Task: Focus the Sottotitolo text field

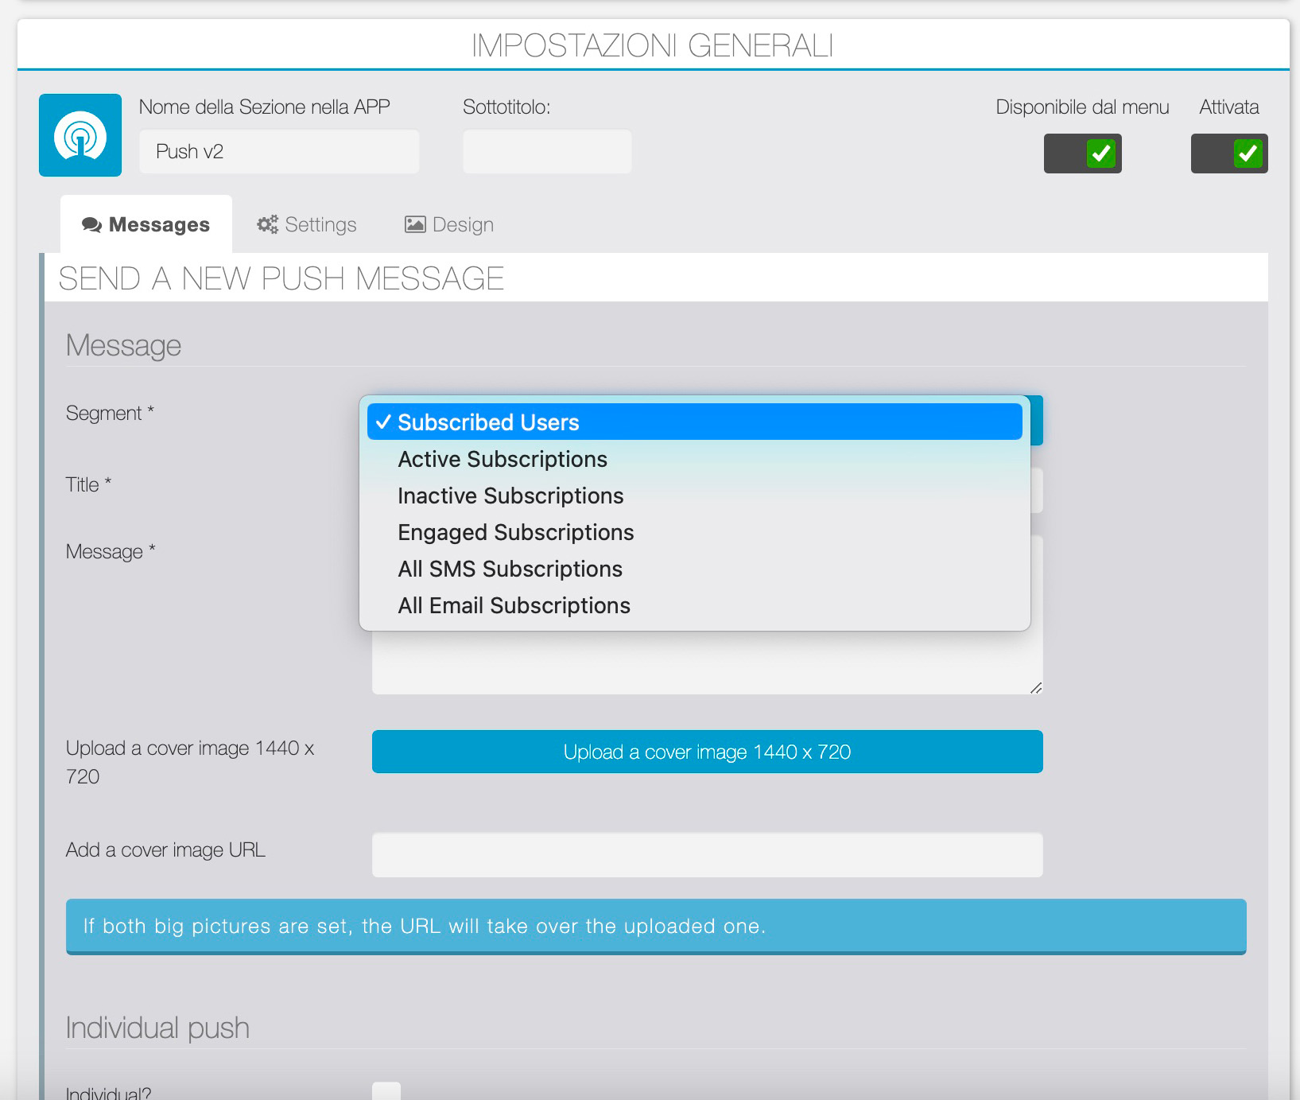Action: pyautogui.click(x=547, y=152)
